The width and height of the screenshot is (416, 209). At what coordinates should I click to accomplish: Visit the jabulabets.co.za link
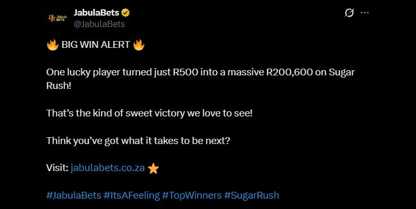(x=108, y=168)
